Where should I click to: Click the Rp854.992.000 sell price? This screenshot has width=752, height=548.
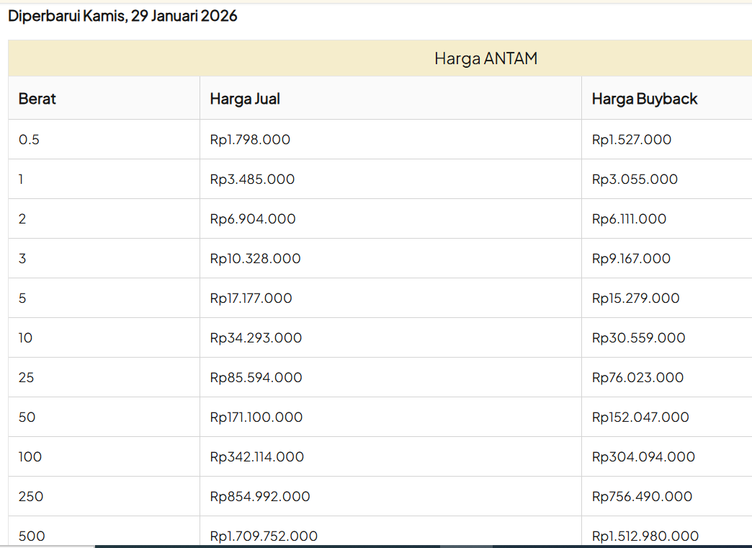[260, 497]
